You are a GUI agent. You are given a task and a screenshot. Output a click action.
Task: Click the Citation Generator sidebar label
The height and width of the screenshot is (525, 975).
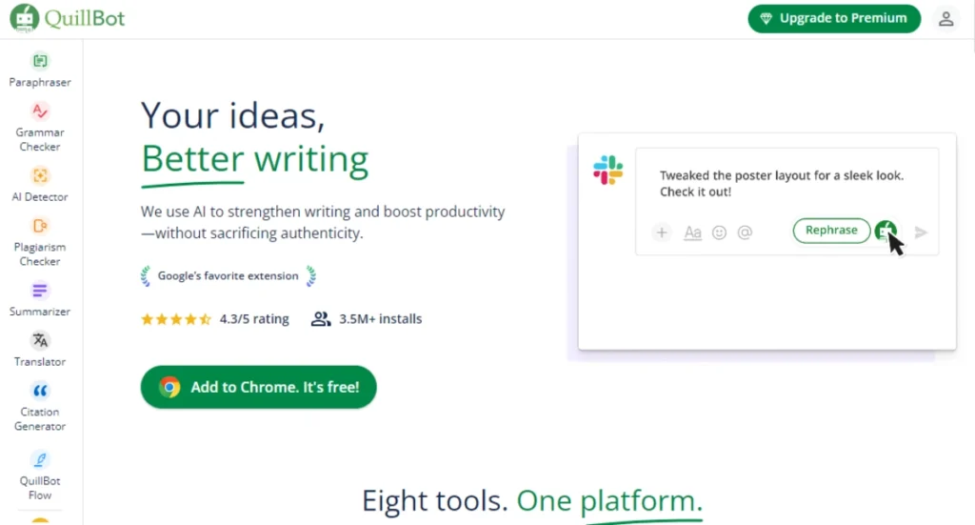click(40, 418)
